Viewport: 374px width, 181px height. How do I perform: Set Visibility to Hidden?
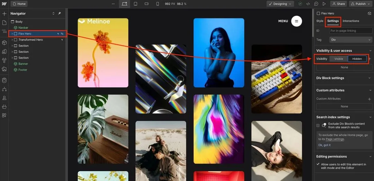pos(357,59)
